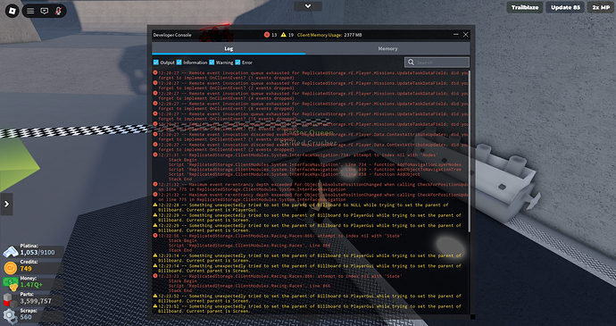
Task: Click the console log scrollbar
Action: pyautogui.click(x=469, y=152)
